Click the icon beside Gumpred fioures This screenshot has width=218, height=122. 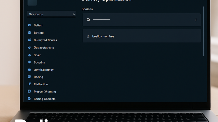point(29,40)
